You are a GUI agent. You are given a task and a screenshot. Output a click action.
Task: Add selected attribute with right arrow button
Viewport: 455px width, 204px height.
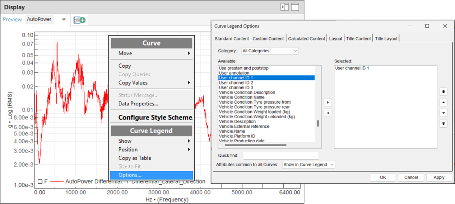pyautogui.click(x=327, y=102)
